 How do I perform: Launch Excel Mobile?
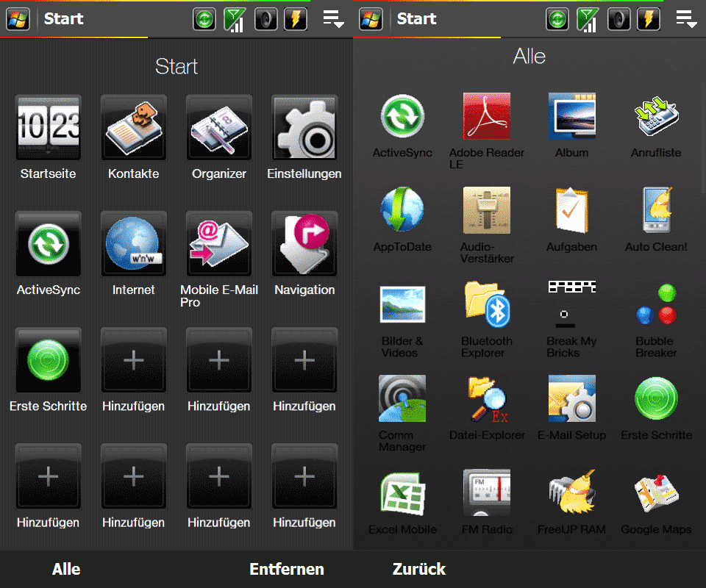coord(402,492)
